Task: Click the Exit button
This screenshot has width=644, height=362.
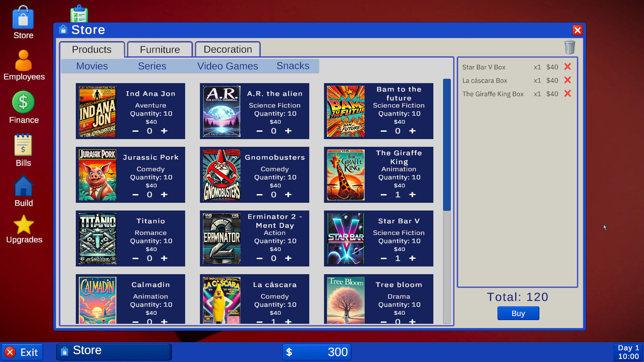Action: (x=22, y=352)
